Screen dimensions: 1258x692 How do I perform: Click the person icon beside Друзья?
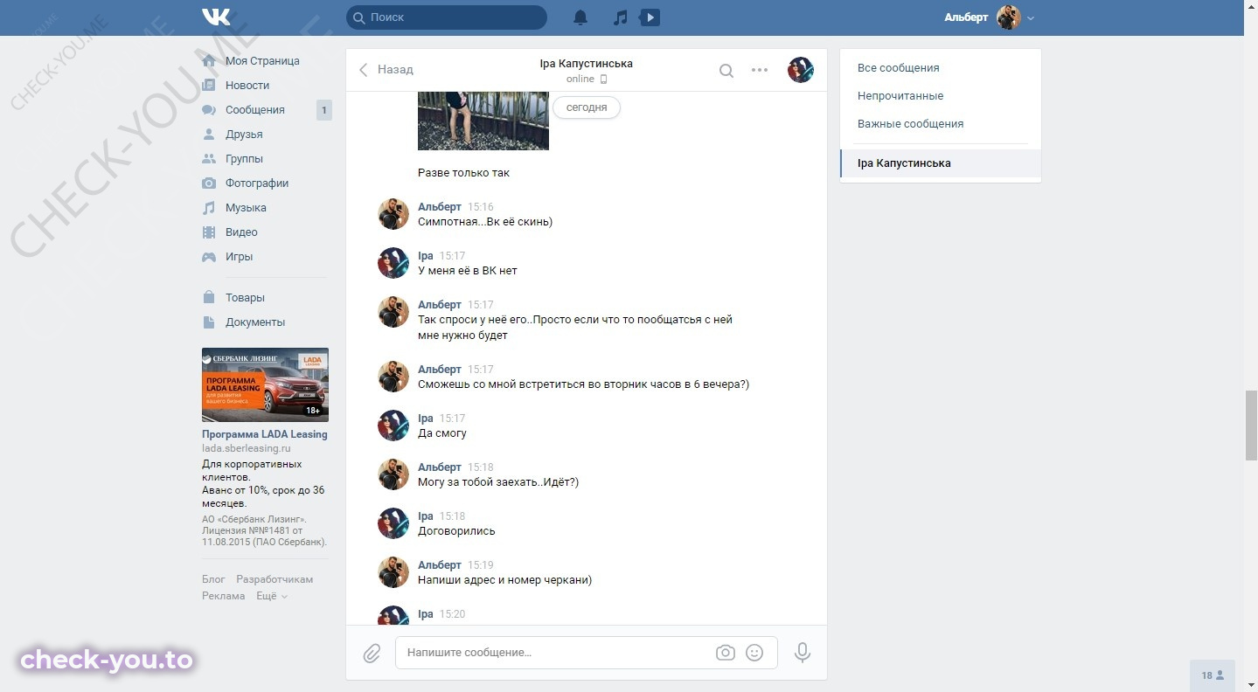click(209, 135)
